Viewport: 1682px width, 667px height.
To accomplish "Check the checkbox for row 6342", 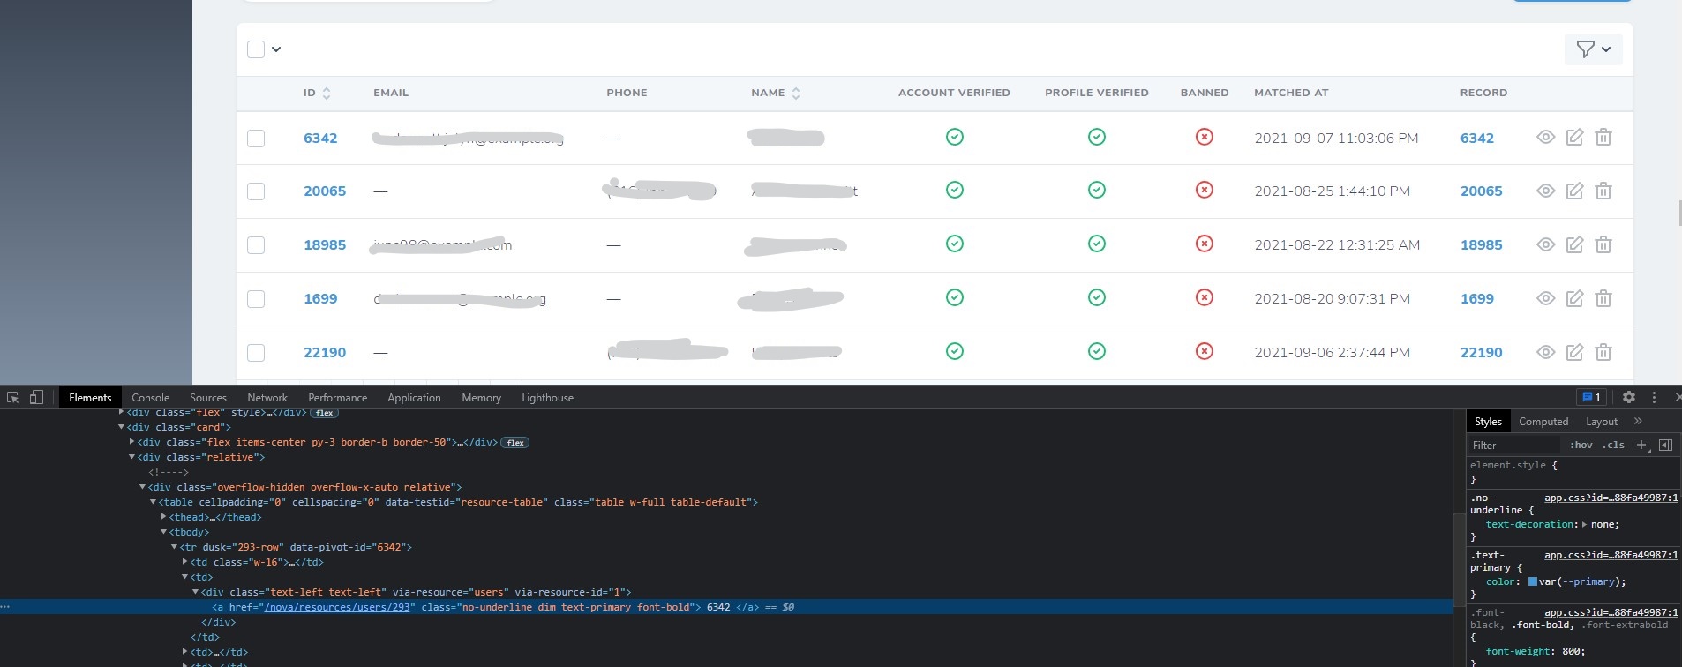I will point(256,139).
